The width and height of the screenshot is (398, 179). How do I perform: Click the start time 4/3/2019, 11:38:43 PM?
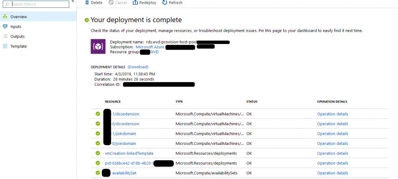tap(135, 74)
